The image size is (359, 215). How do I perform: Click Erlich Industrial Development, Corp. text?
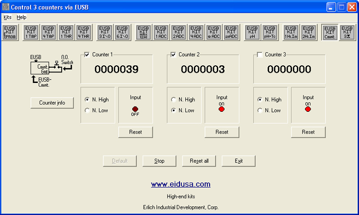click(180, 207)
